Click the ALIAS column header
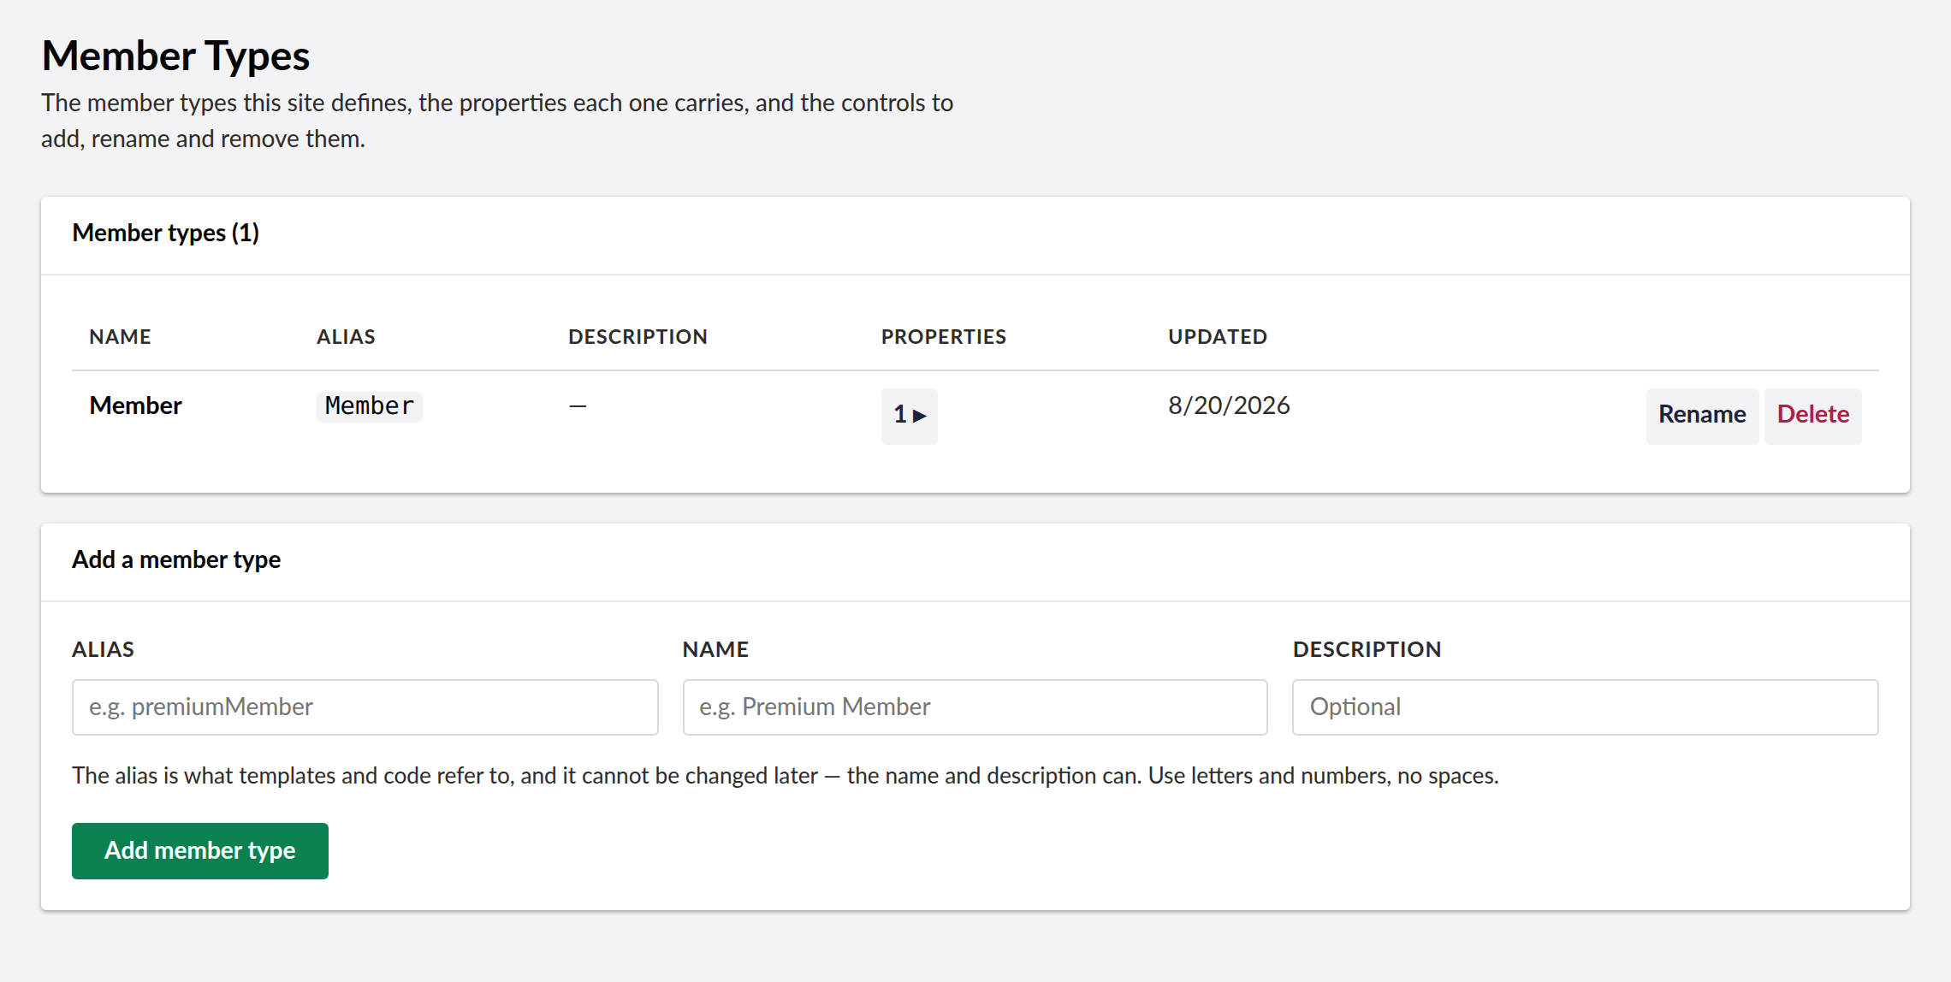The width and height of the screenshot is (1951, 982). click(x=346, y=337)
